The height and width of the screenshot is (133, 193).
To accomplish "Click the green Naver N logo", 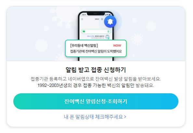I will click(84, 31).
